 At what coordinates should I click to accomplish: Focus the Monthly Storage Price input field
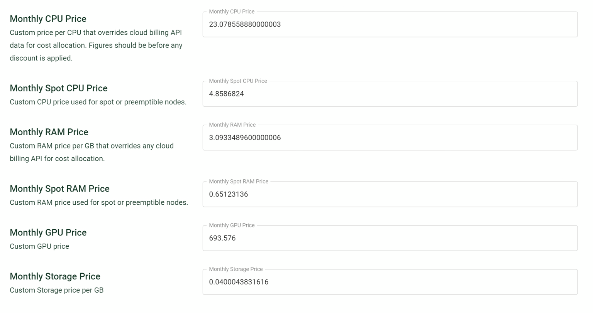[x=390, y=282]
